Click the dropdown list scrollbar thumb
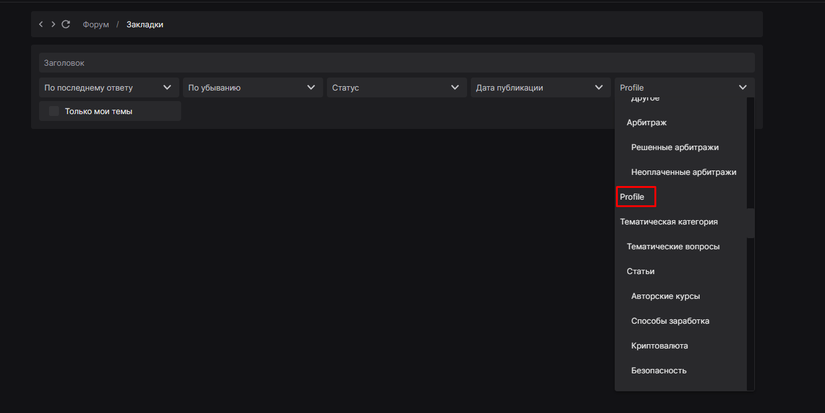The height and width of the screenshot is (413, 825). [751, 223]
